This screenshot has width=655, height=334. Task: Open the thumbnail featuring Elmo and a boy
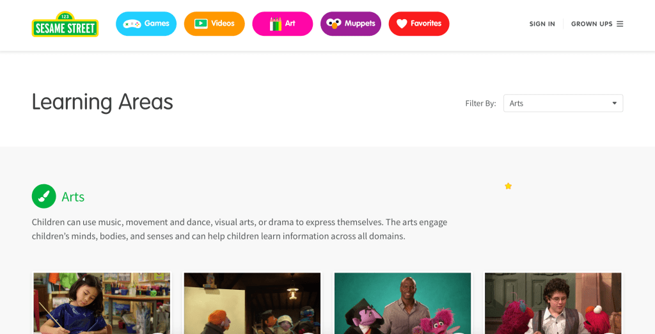(553, 303)
